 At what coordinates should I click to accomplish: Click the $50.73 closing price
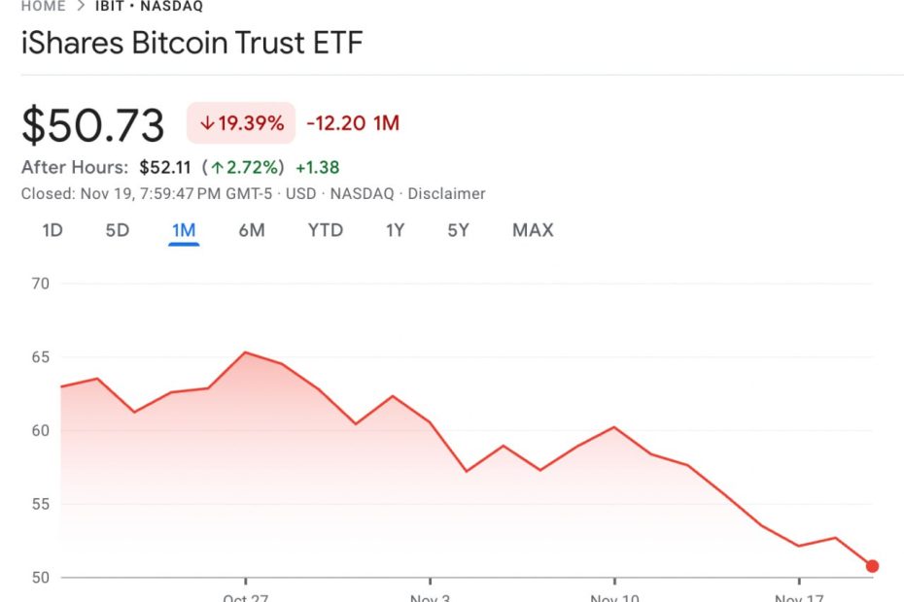93,124
